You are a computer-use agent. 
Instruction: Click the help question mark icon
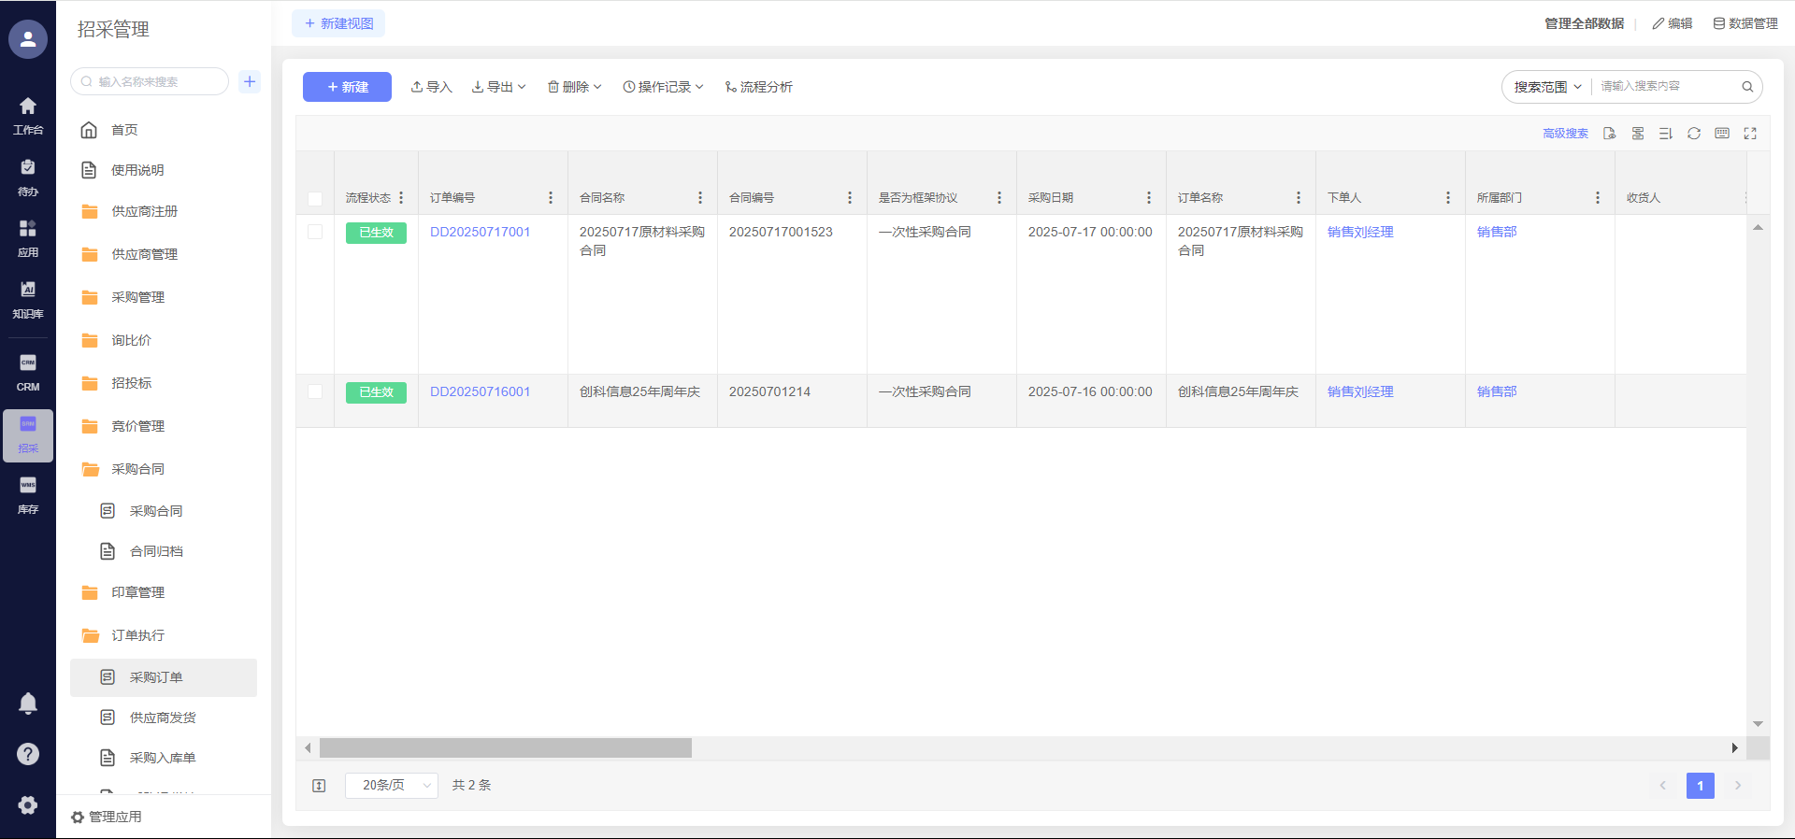point(28,754)
